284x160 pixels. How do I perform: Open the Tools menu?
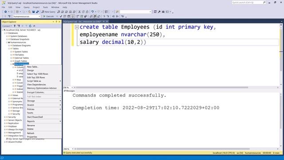click(x=45, y=7)
